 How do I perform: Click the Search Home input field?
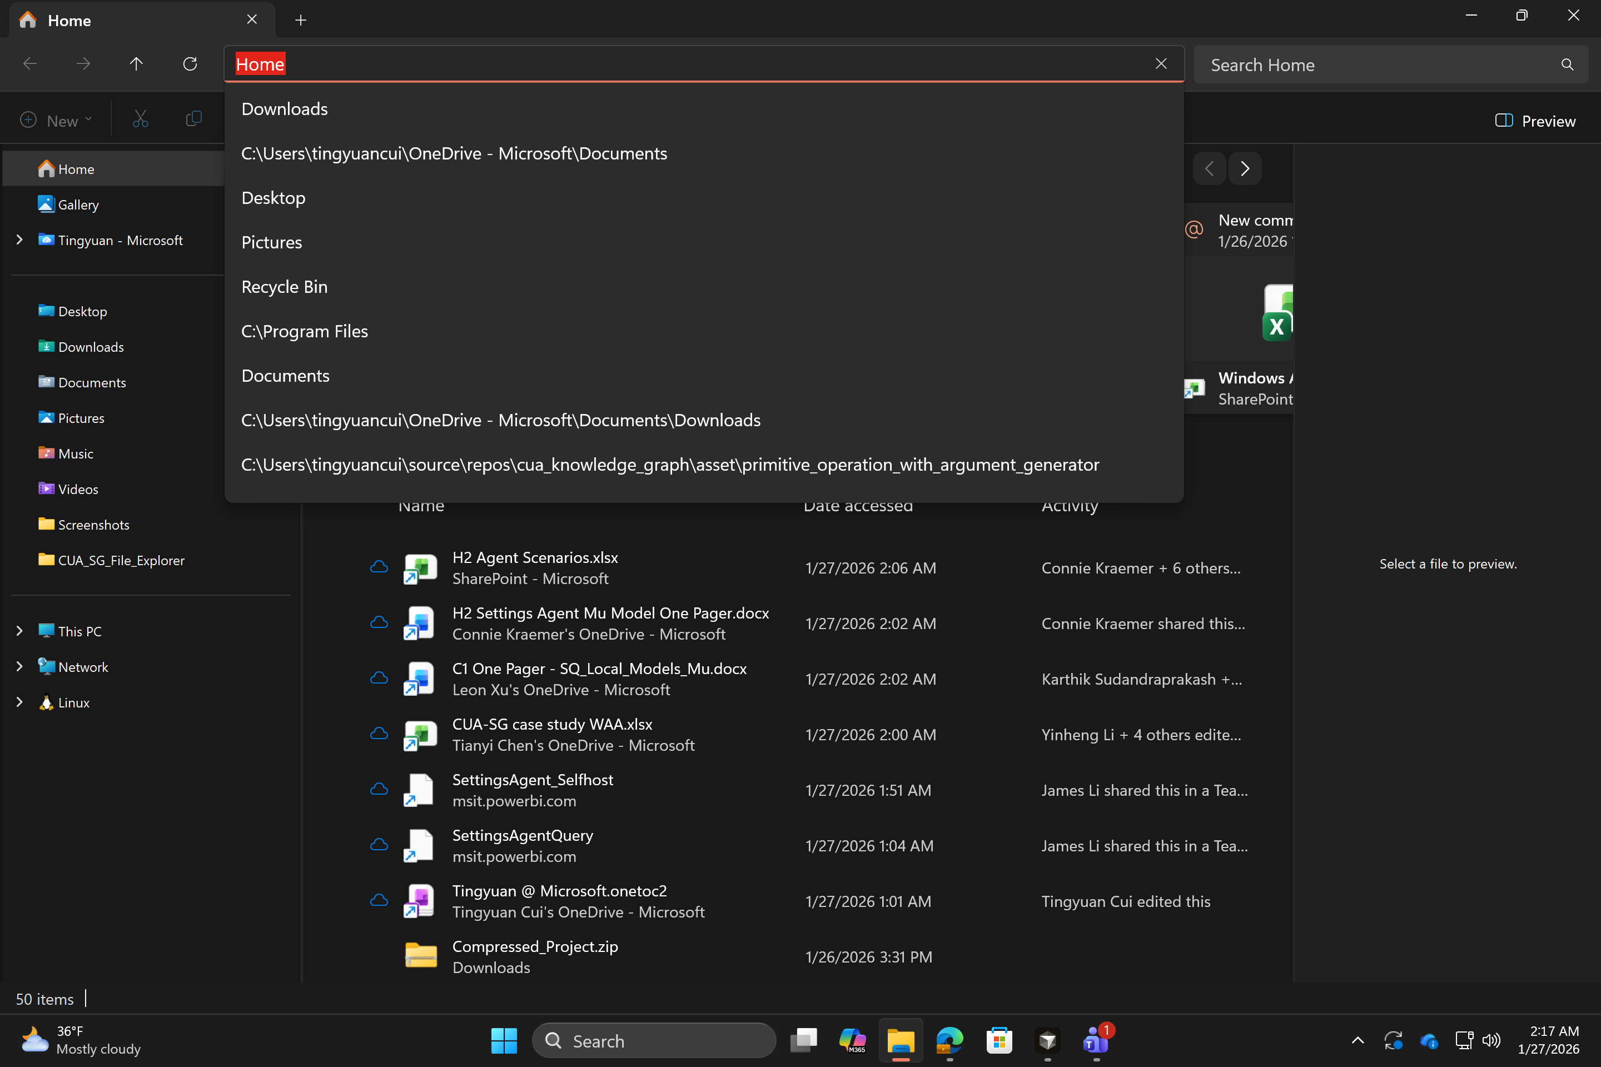tap(1375, 64)
